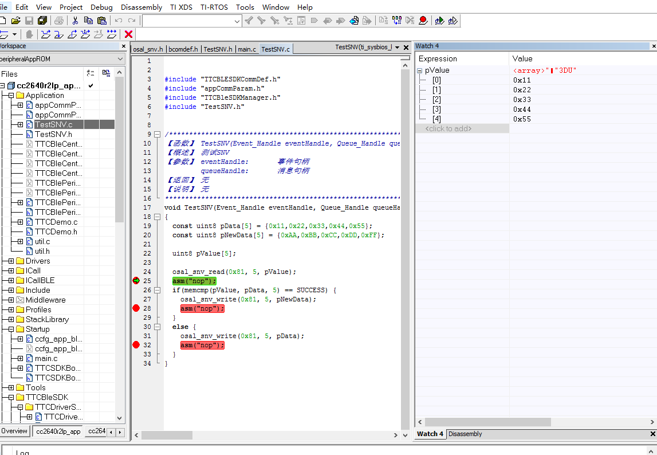Click the 0x33 value for element [2]
The width and height of the screenshot is (657, 455).
coord(522,99)
